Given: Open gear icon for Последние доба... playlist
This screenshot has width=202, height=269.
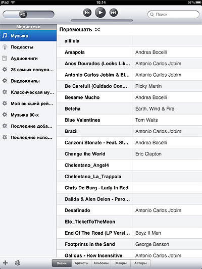Looking at the screenshot, I should tap(5, 126).
